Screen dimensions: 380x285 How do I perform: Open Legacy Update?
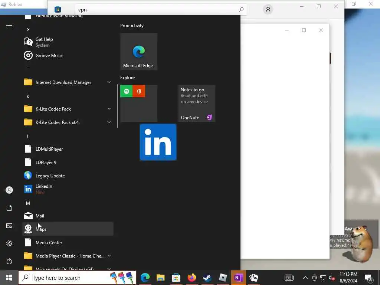(x=68, y=176)
